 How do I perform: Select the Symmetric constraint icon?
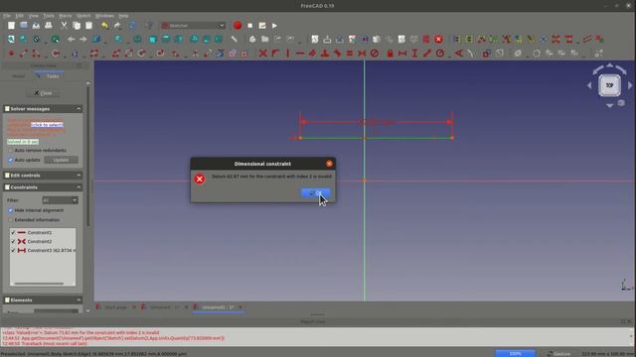(x=362, y=53)
